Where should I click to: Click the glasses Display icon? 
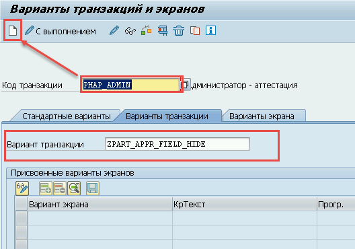(130, 31)
